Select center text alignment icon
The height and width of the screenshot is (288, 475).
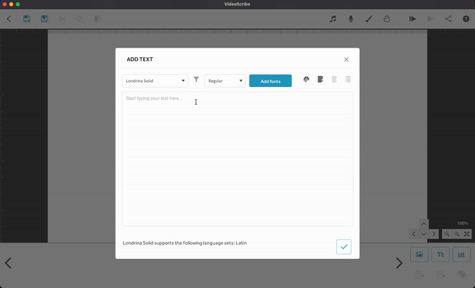coord(334,79)
